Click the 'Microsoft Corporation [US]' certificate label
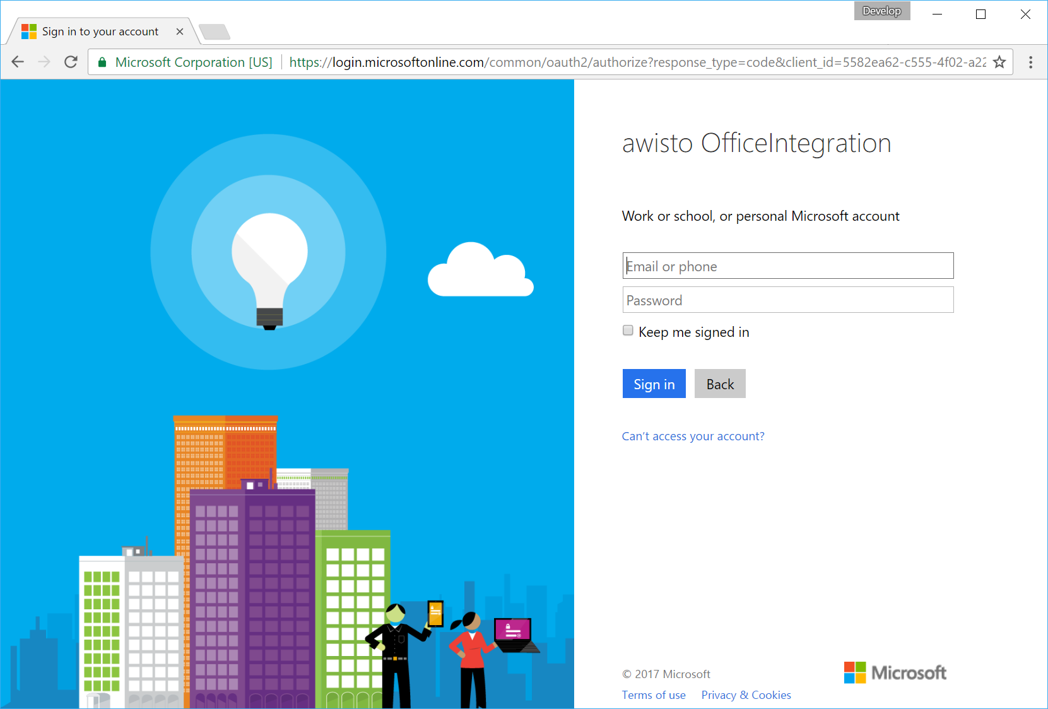Image resolution: width=1048 pixels, height=709 pixels. [x=194, y=62]
